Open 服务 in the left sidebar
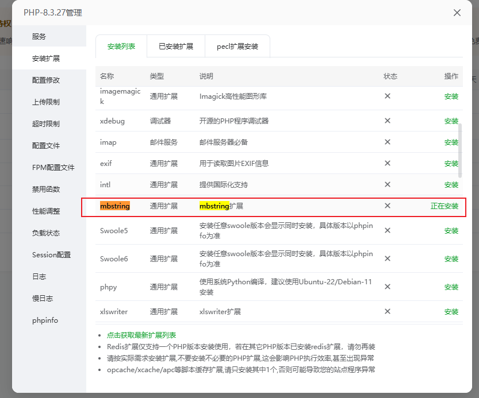Viewport: 479px width, 398px height. click(39, 37)
